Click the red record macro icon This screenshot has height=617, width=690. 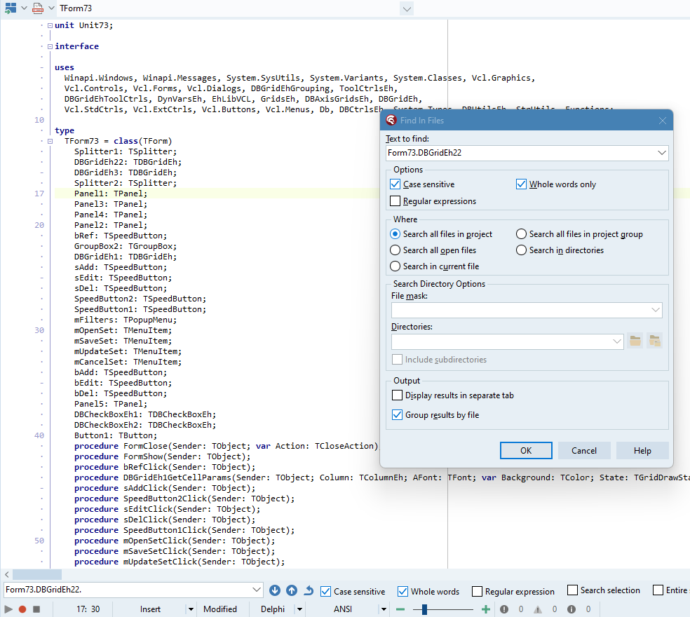pos(22,609)
